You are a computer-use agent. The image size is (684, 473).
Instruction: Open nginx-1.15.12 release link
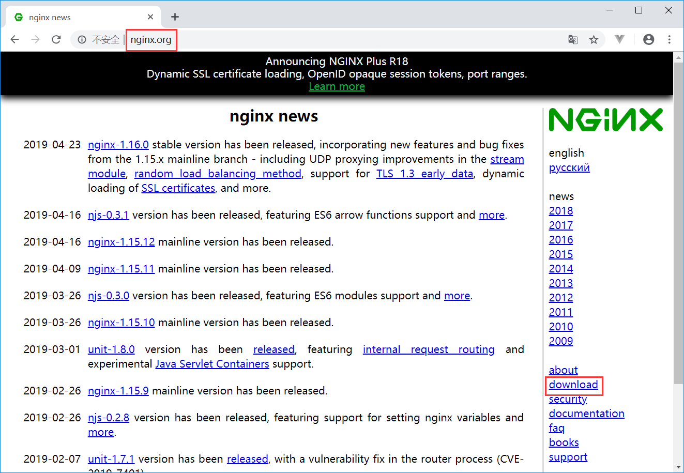121,242
